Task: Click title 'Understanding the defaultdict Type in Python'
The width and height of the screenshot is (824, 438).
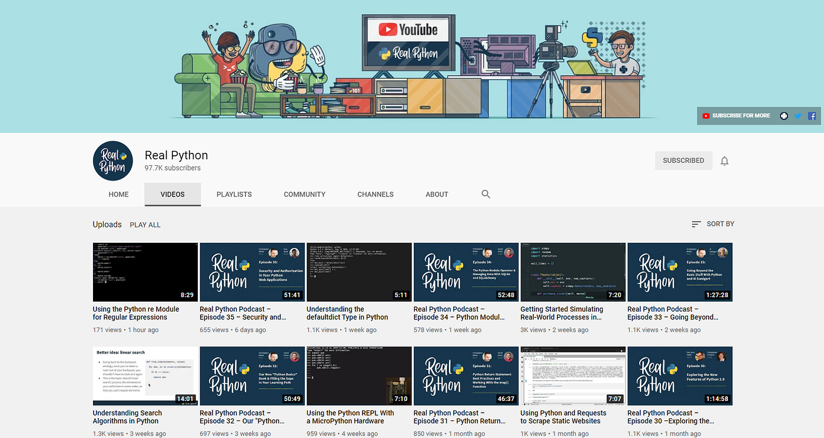Action: [x=347, y=313]
